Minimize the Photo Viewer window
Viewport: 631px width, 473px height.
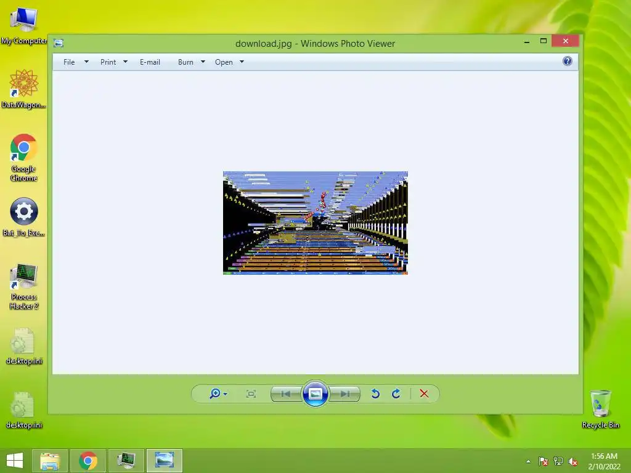(x=527, y=41)
